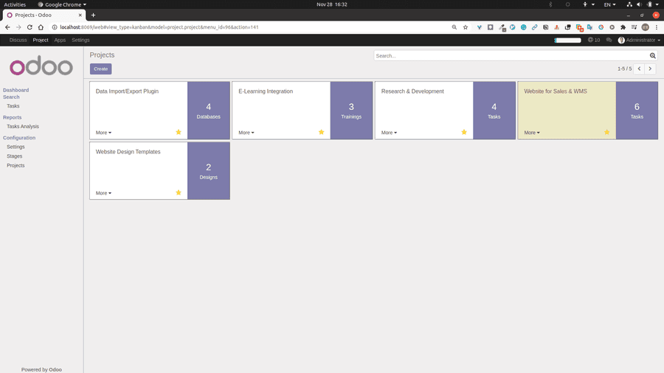The image size is (664, 373).
Task: Click the browser home icon
Action: pyautogui.click(x=41, y=27)
